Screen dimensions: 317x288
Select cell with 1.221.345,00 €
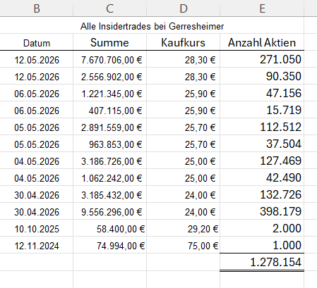(x=109, y=94)
